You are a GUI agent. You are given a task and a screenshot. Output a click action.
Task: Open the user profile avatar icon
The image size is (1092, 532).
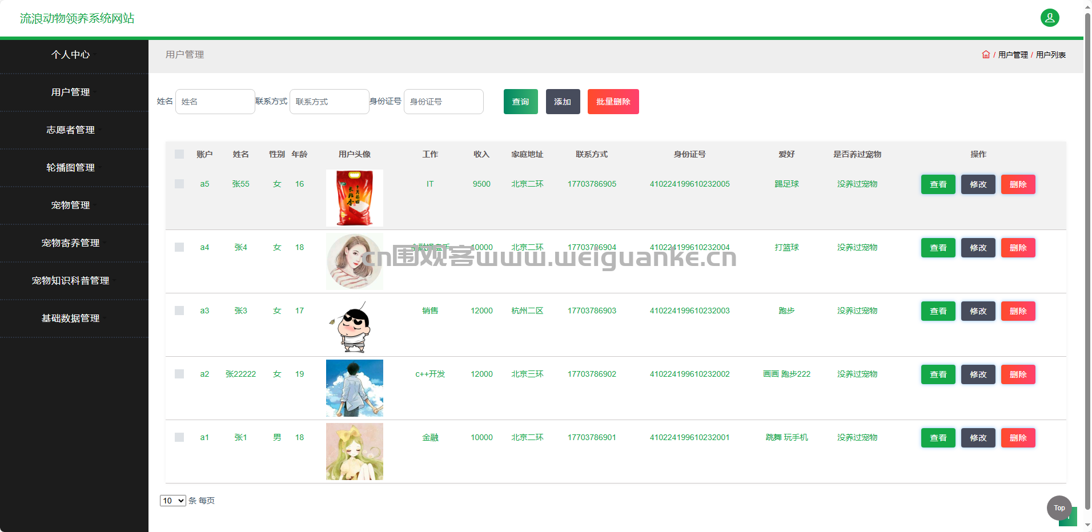1050,18
